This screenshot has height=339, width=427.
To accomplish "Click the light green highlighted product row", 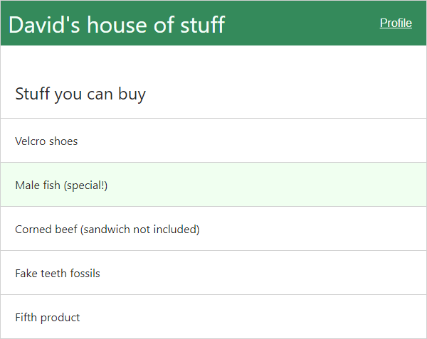I will 213,185.
